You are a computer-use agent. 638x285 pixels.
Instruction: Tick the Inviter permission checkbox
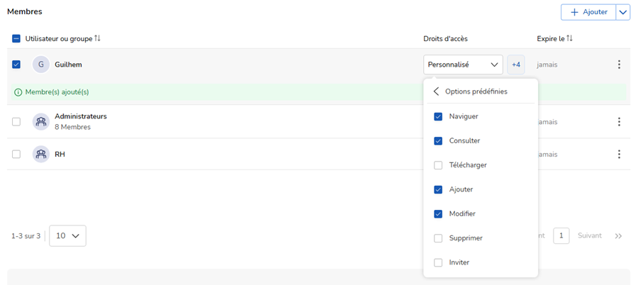438,262
